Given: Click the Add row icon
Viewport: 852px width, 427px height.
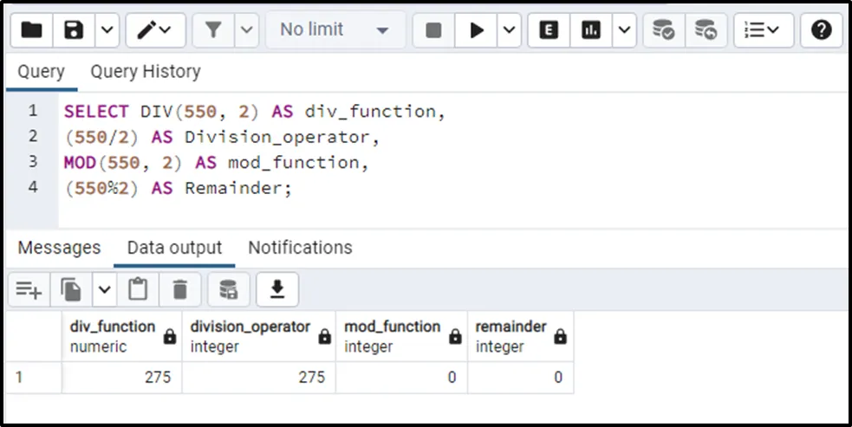Looking at the screenshot, I should tap(29, 289).
